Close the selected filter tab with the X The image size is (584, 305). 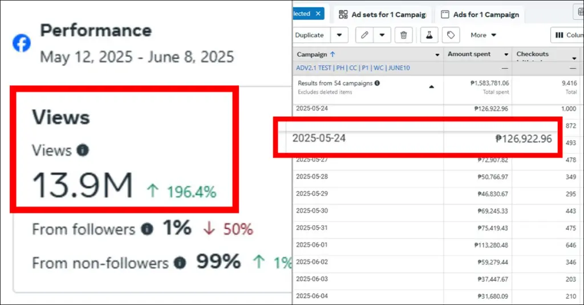pyautogui.click(x=318, y=14)
